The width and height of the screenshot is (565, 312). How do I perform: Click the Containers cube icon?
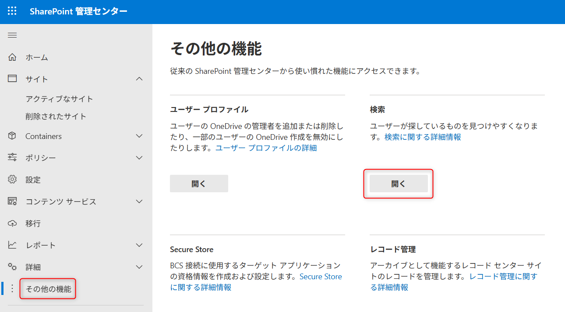(x=12, y=136)
